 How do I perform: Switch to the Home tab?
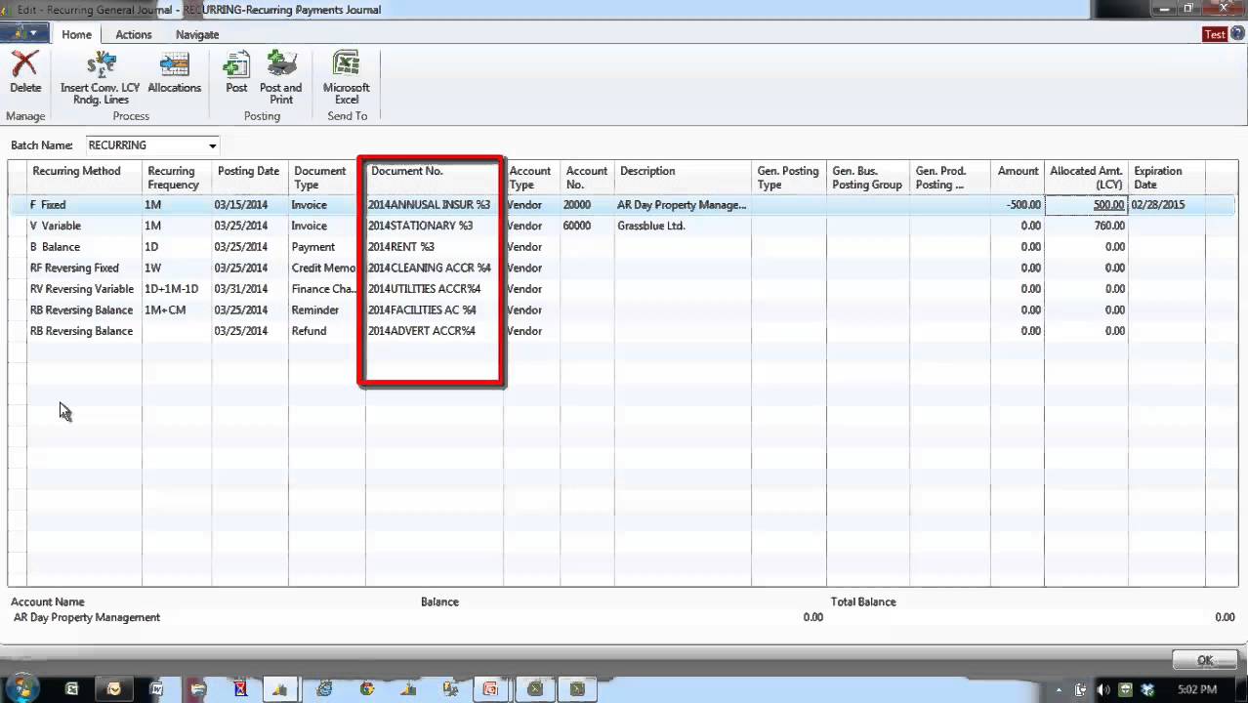pos(76,34)
